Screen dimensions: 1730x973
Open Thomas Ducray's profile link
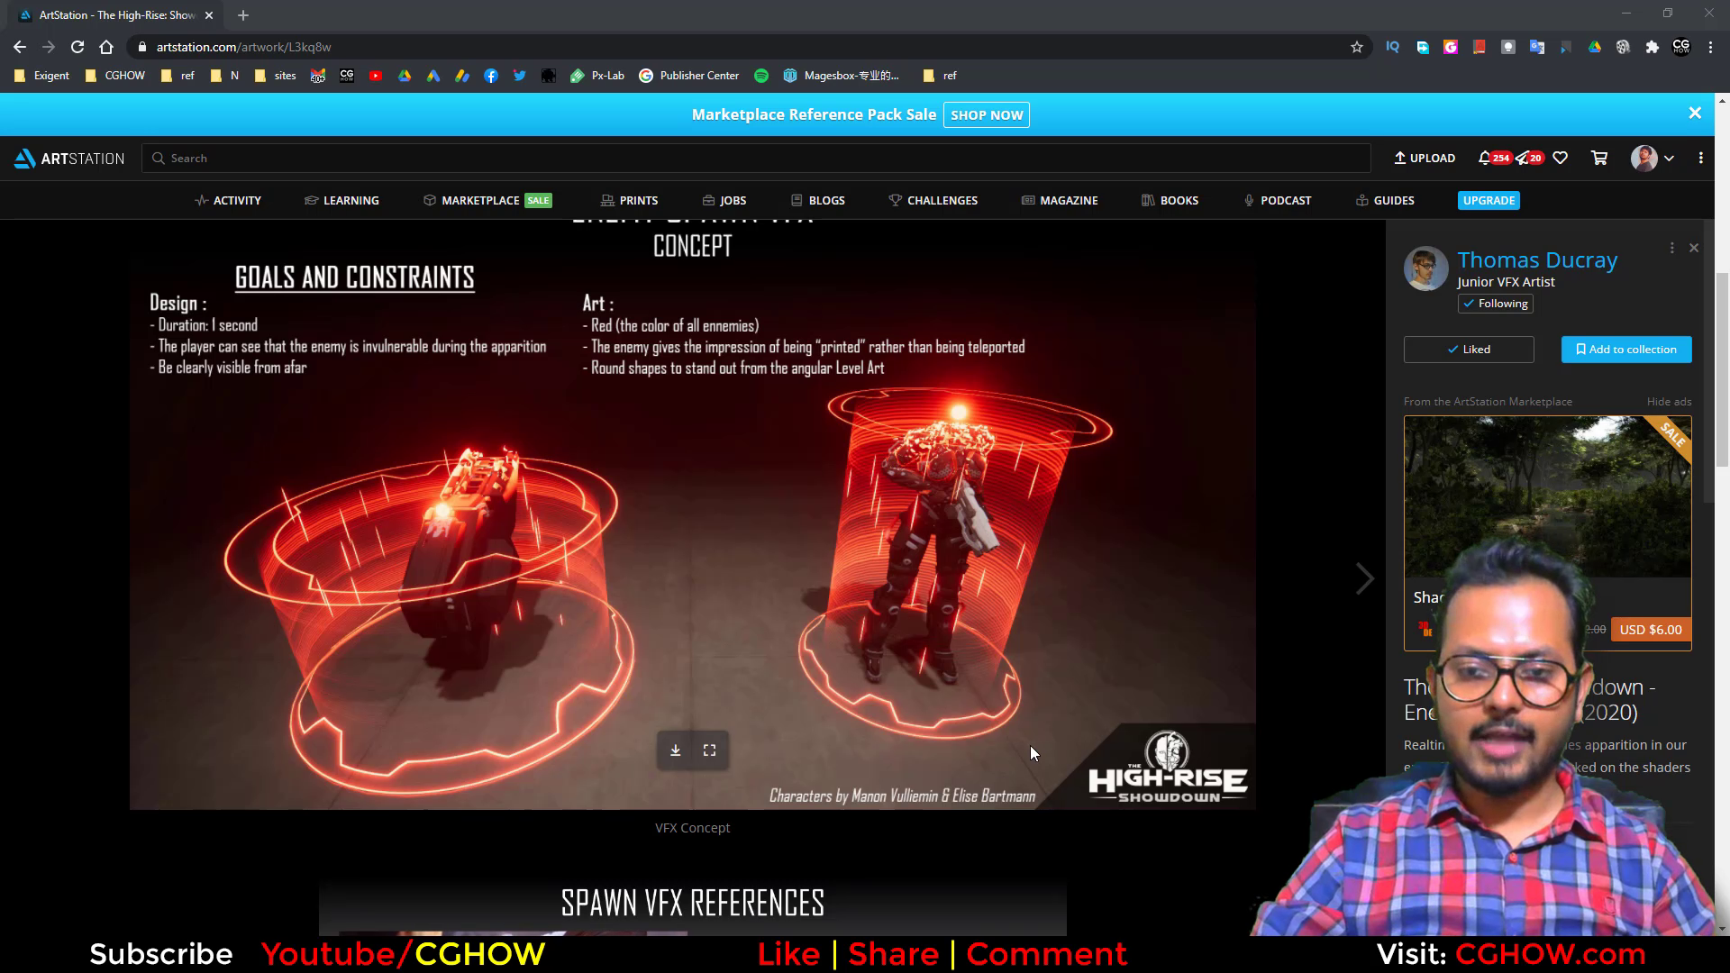1537,259
